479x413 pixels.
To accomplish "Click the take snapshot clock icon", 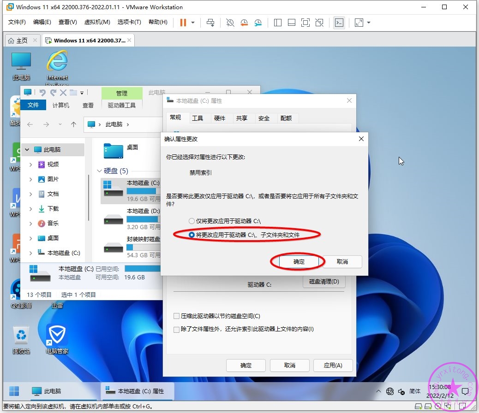I will pos(230,23).
